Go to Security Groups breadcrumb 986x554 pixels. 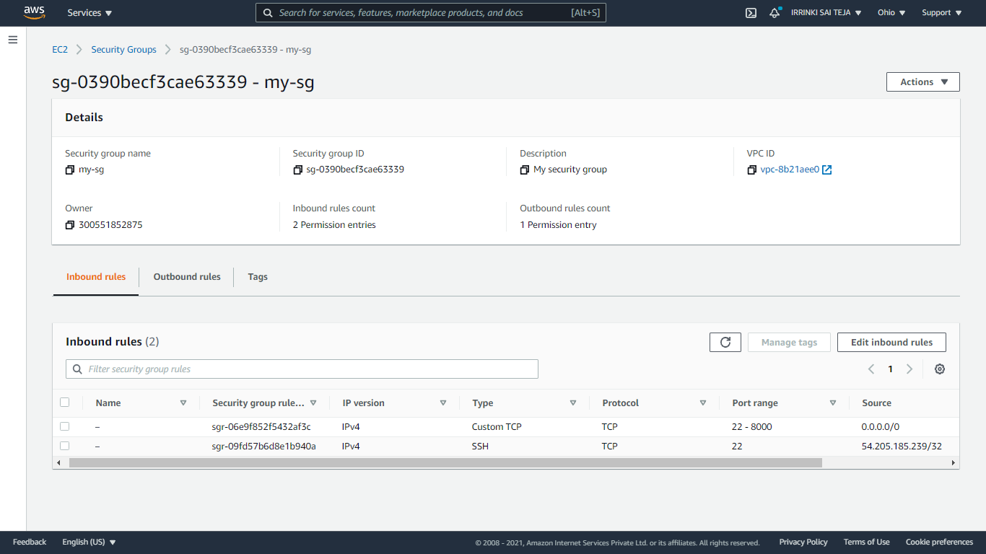pyautogui.click(x=123, y=50)
